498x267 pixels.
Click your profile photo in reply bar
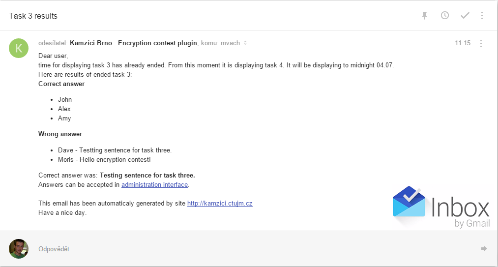(x=19, y=249)
